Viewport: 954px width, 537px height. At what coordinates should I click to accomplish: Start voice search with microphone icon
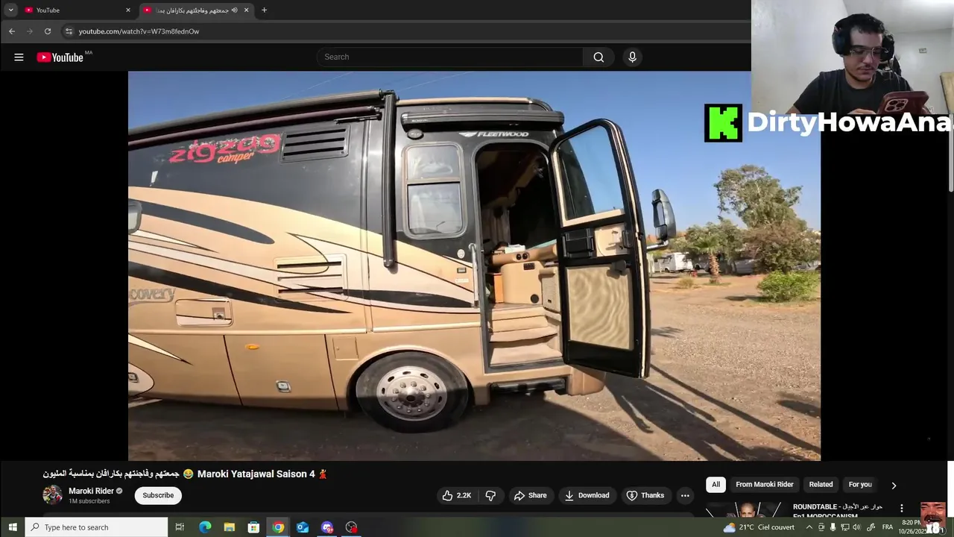[632, 57]
